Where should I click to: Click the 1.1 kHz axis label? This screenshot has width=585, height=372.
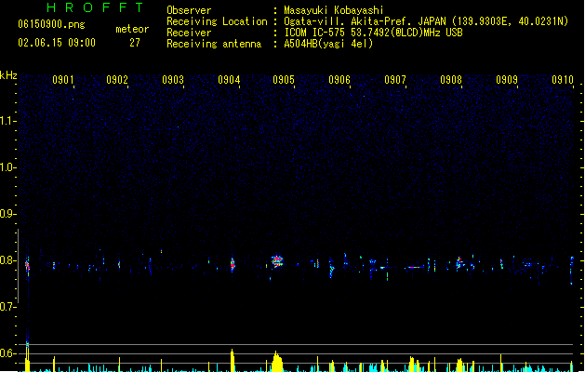click(7, 121)
